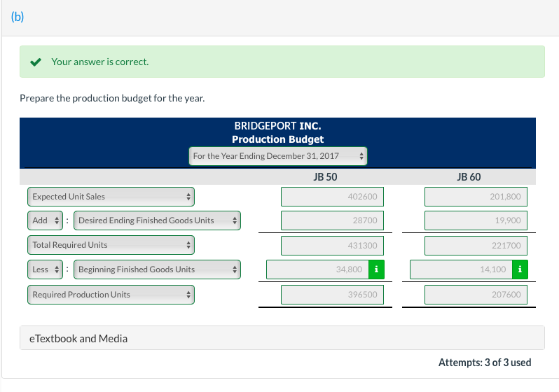The height and width of the screenshot is (392, 559).
Task: Click the green correct-answer checkmark icon
Action: coord(36,62)
